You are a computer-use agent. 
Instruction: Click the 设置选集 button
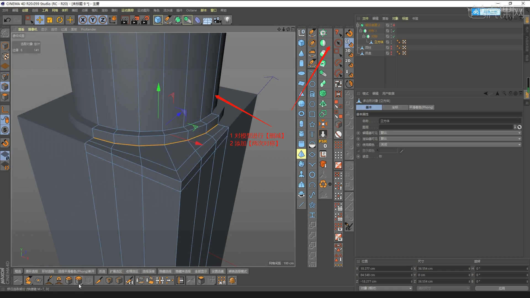(x=218, y=271)
